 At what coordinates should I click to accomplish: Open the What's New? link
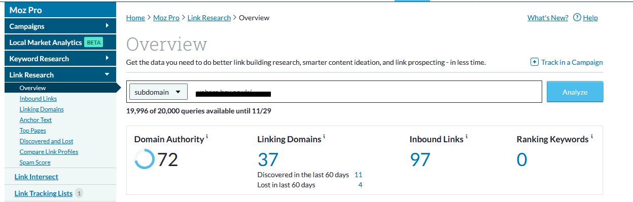[x=548, y=18]
